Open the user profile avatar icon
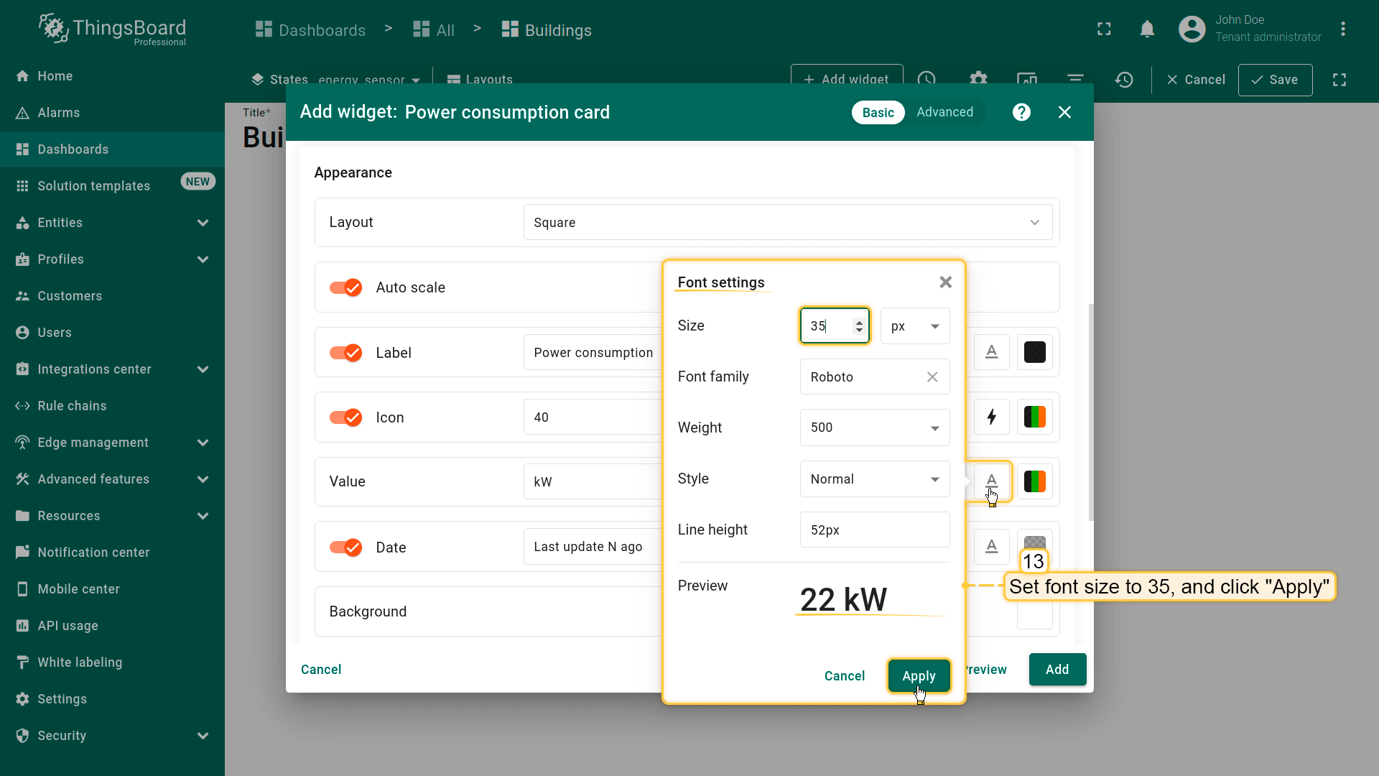The width and height of the screenshot is (1379, 776). point(1192,29)
